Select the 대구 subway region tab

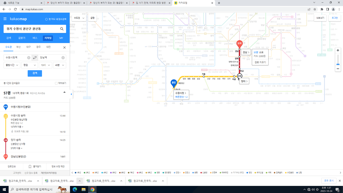coord(28,47)
